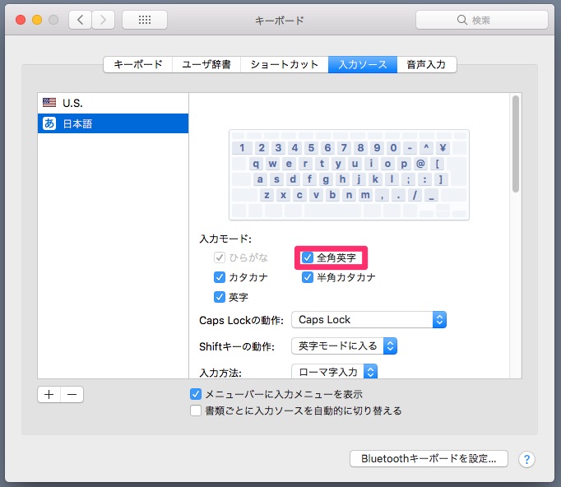This screenshot has height=487, width=561.
Task: Switch to the ショートカット tab
Action: [283, 64]
